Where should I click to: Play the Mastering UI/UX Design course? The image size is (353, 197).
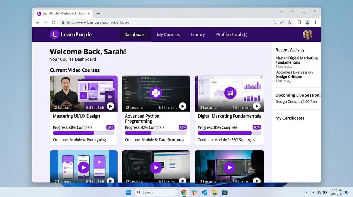tap(110, 106)
